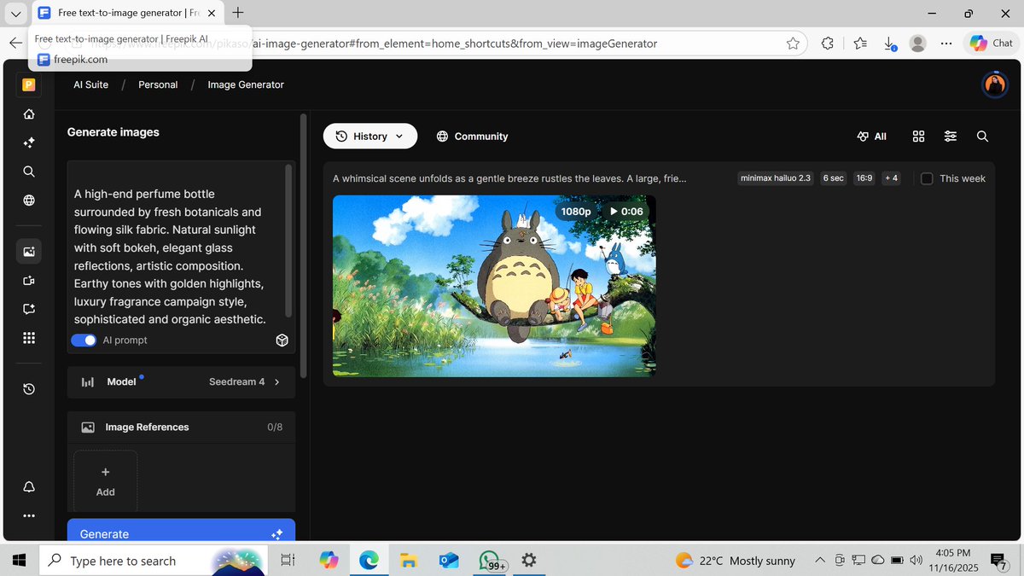
Task: Click the Freepik P logo icon
Action: tap(29, 84)
